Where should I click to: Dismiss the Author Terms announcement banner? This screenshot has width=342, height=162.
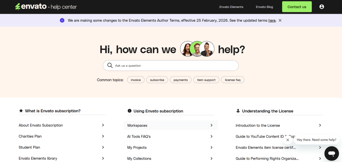click(280, 20)
